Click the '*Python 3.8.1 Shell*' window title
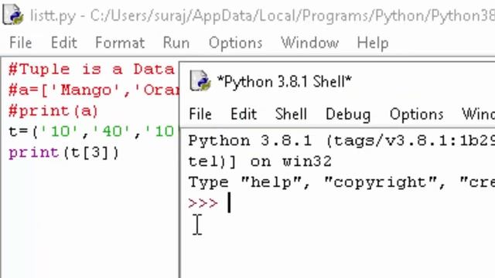 (285, 82)
